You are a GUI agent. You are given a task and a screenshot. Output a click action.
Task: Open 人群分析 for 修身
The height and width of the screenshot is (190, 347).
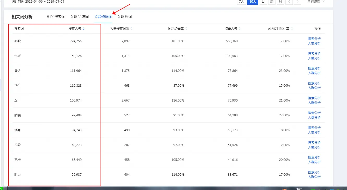tap(314, 132)
